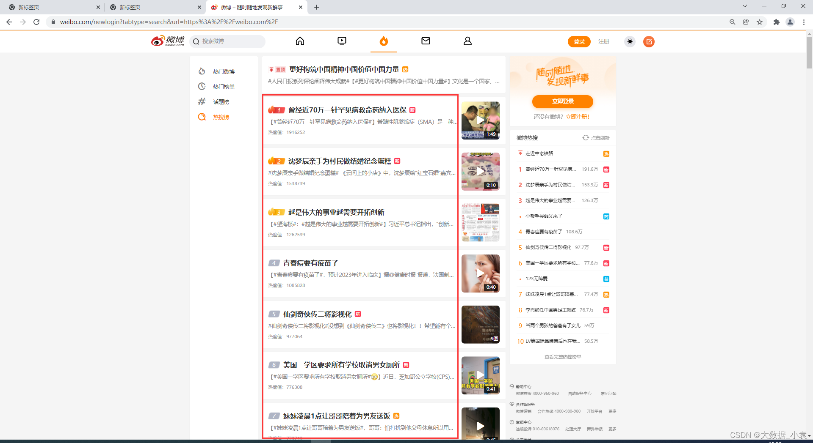Click the orange compose post icon

click(x=649, y=41)
